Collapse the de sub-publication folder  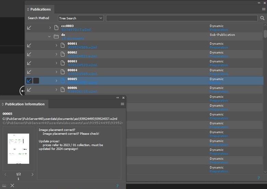[49, 37]
